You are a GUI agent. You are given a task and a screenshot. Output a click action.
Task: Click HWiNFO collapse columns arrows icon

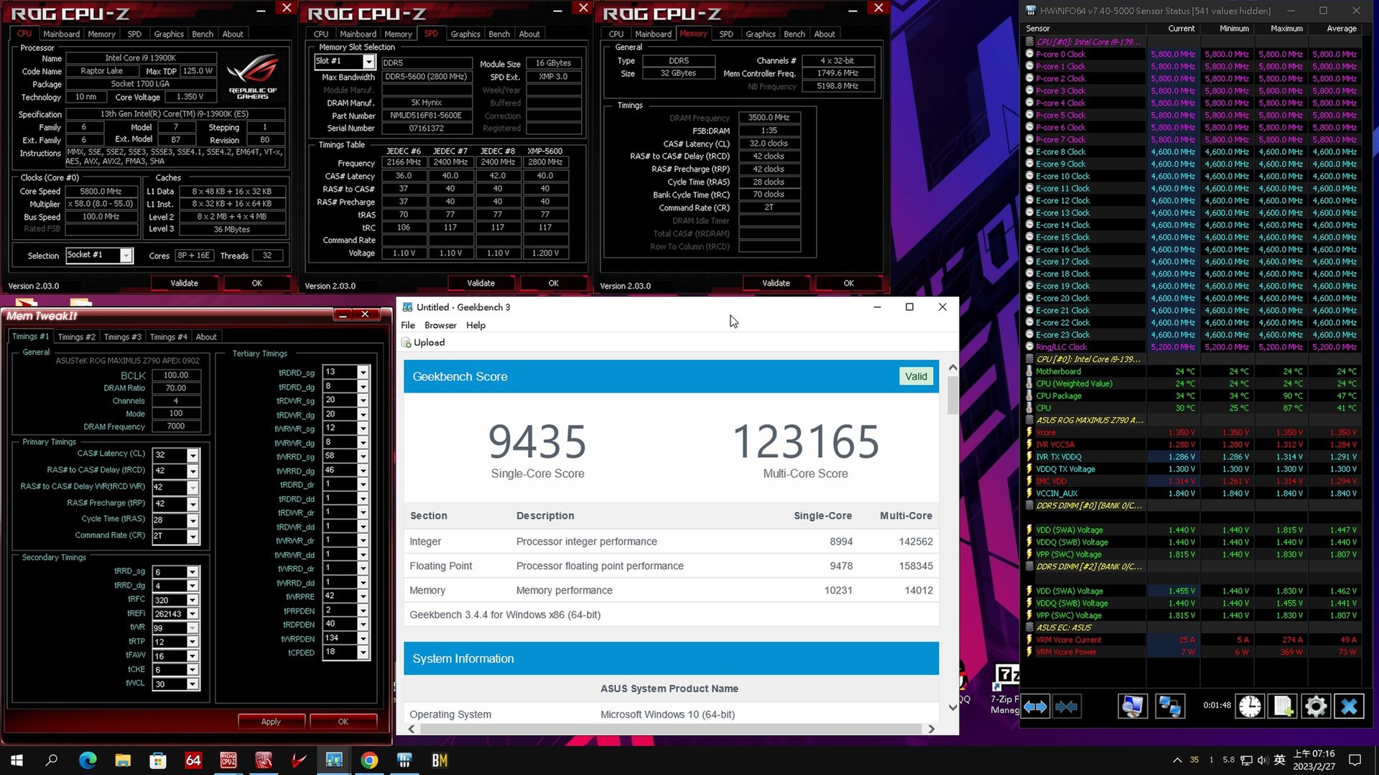pyautogui.click(x=1067, y=707)
